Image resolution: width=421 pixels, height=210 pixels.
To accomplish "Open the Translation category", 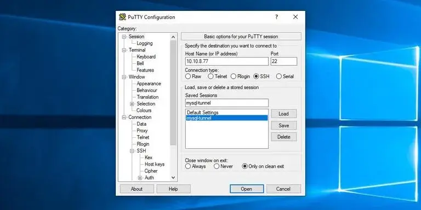I will [x=147, y=97].
